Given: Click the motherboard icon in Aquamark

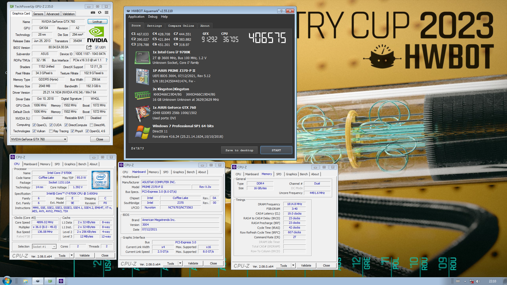Looking at the screenshot, I should pyautogui.click(x=142, y=77).
